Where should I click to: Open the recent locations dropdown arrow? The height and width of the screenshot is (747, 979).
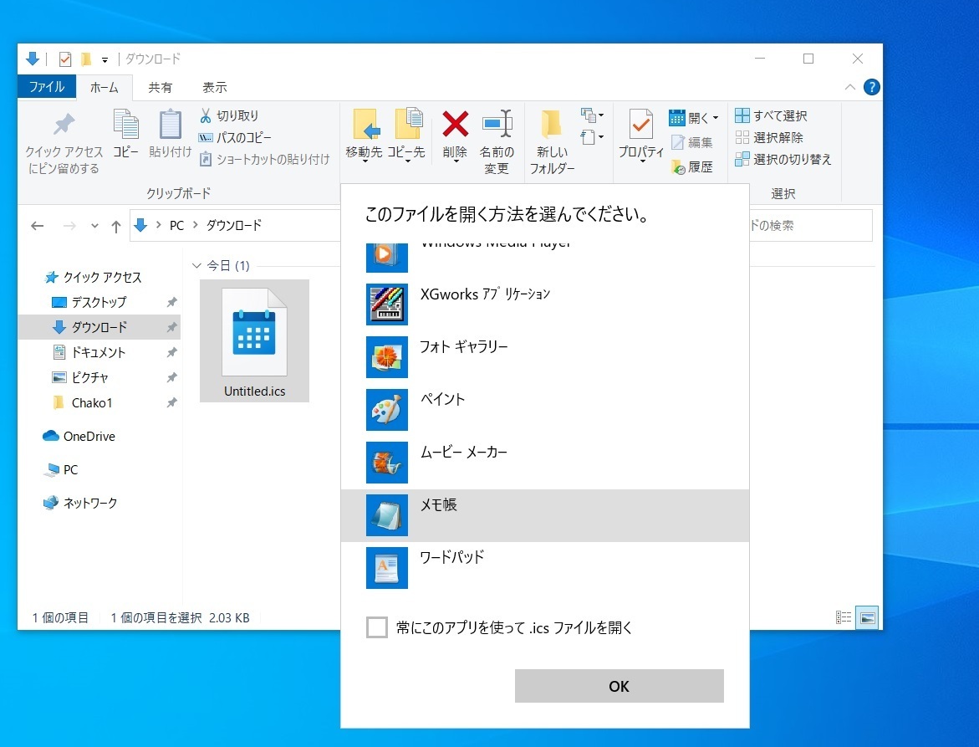pos(94,226)
